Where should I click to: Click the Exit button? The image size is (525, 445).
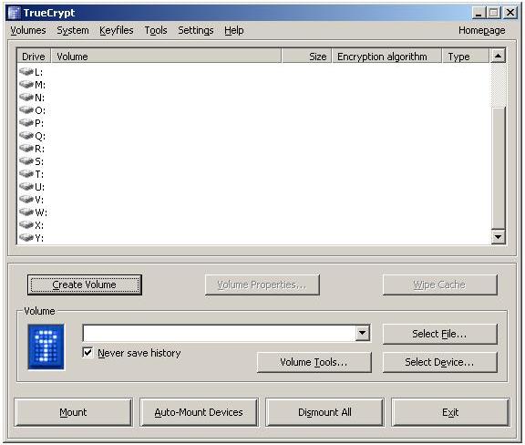pos(450,412)
